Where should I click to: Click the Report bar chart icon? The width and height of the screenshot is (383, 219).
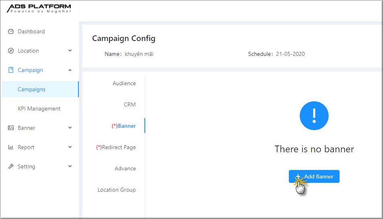pos(11,147)
